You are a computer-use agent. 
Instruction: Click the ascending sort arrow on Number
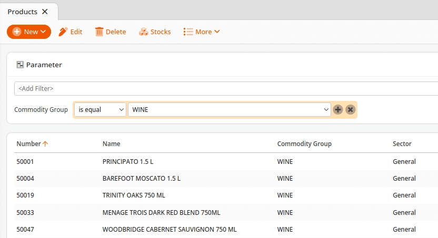tap(45, 143)
